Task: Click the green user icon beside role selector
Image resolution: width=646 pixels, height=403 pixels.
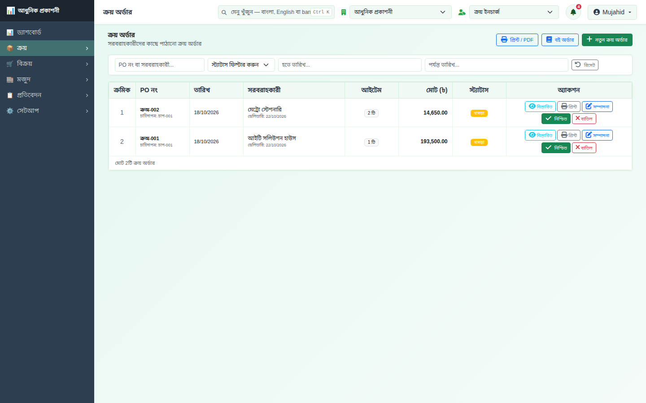Action: pos(462,13)
